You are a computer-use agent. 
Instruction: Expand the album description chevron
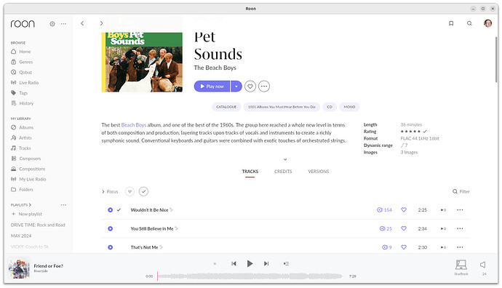pyautogui.click(x=285, y=159)
